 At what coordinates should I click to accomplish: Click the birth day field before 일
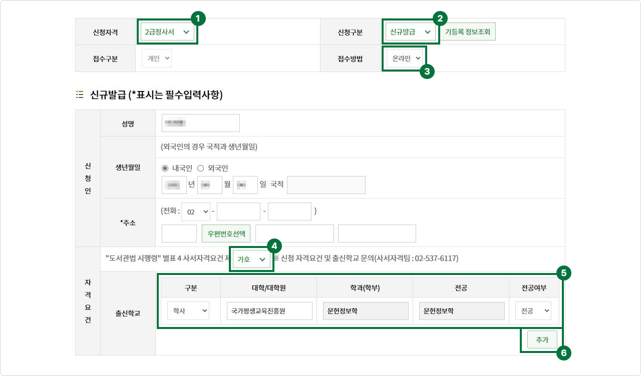click(245, 184)
